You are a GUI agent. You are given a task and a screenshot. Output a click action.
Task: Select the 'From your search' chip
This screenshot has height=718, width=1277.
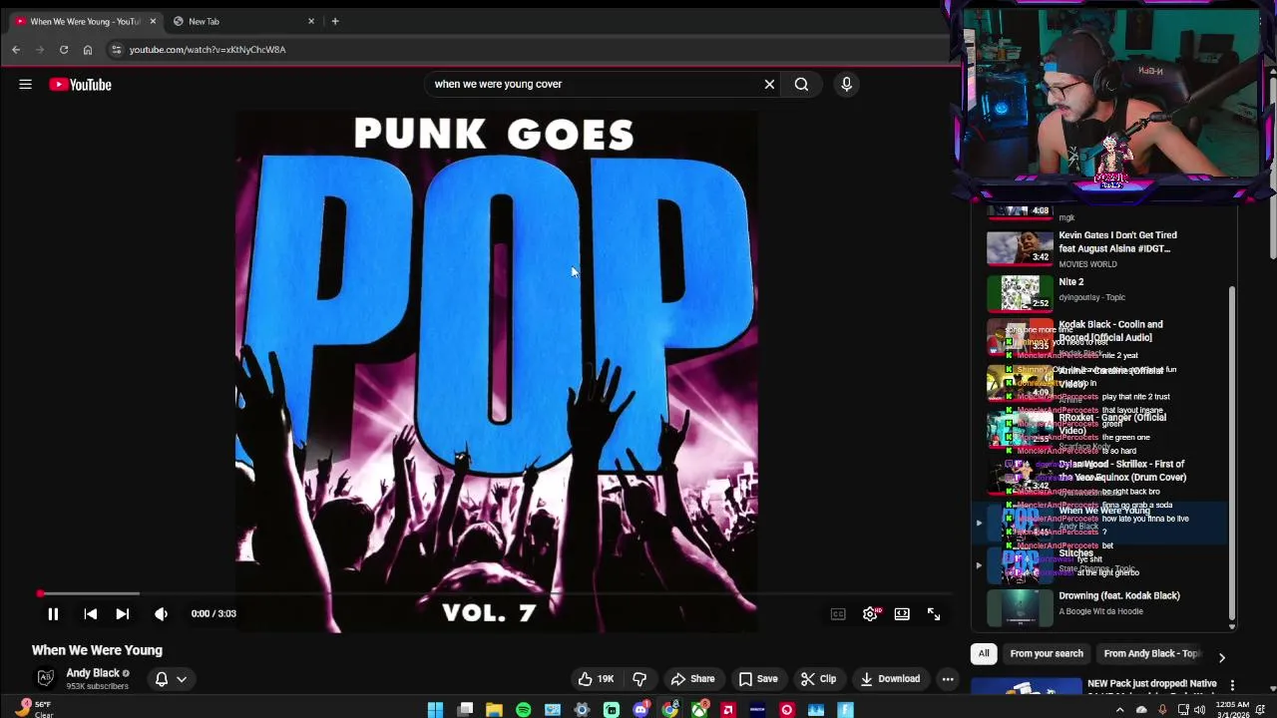[x=1047, y=653]
